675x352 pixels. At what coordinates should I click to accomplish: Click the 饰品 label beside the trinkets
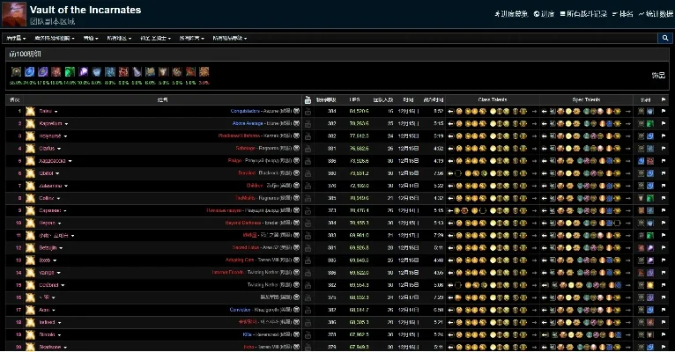tap(658, 76)
